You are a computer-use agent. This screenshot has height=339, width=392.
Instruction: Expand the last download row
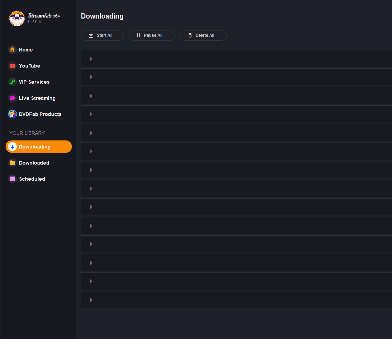pos(91,300)
